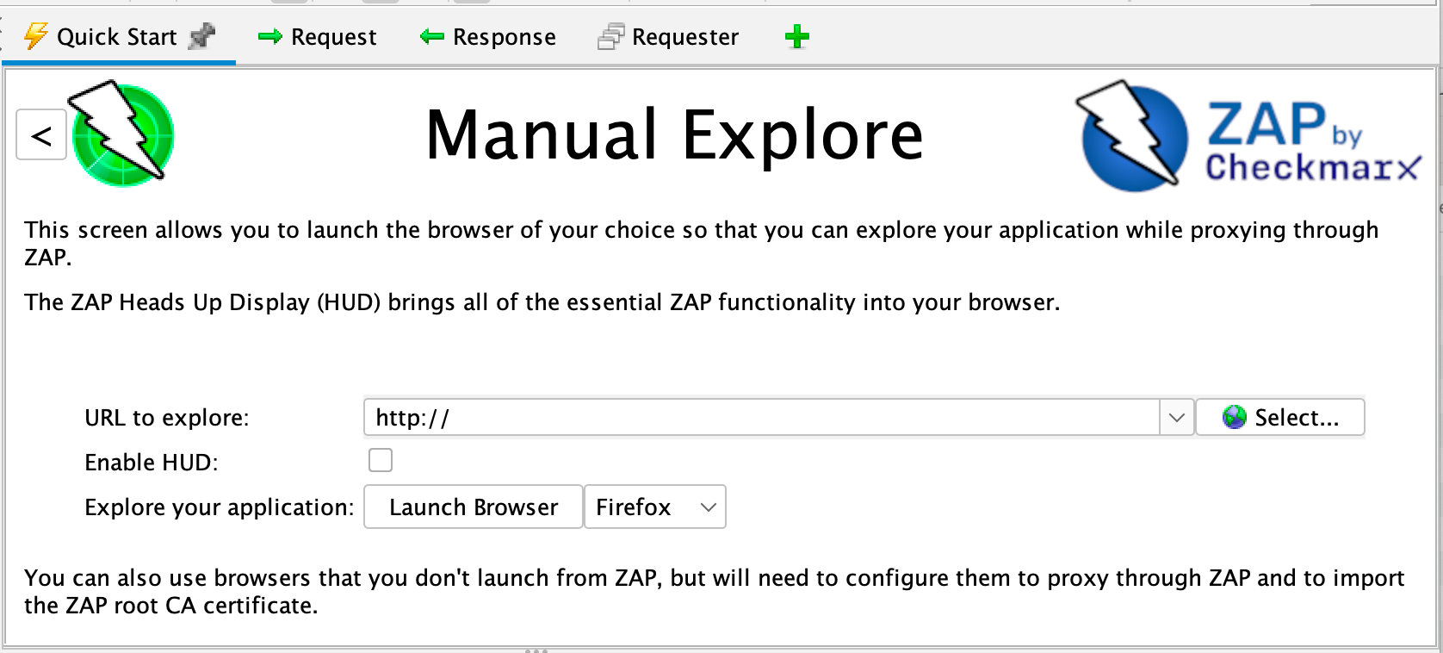1443x653 pixels.
Task: Open the Firefox browser selection dropdown
Action: click(655, 507)
